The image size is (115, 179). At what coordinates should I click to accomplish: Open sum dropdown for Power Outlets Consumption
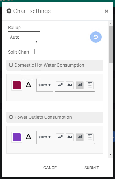pos(45,137)
